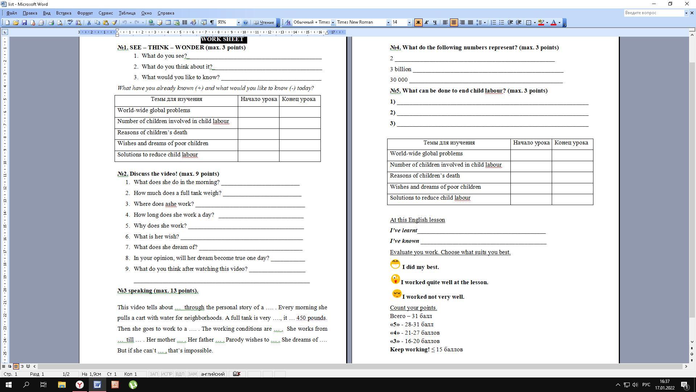Click the Чтение reading mode button
Viewport: 696px width, 392px height.
coord(264,23)
